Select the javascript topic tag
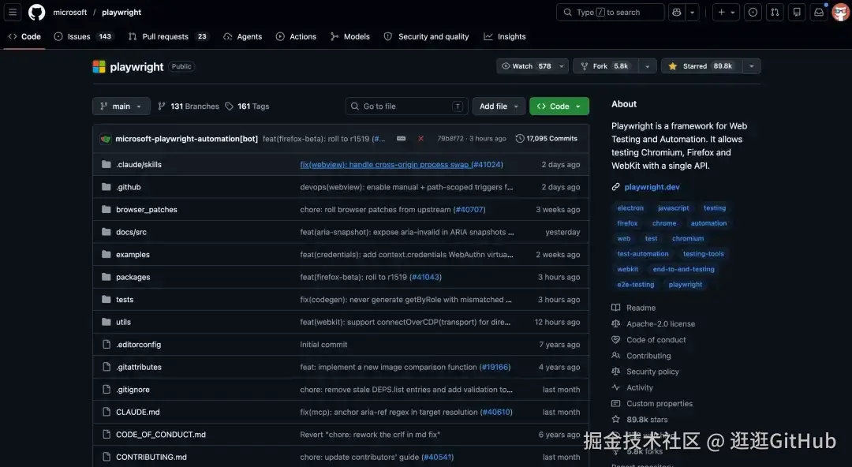The width and height of the screenshot is (852, 467). tap(673, 207)
